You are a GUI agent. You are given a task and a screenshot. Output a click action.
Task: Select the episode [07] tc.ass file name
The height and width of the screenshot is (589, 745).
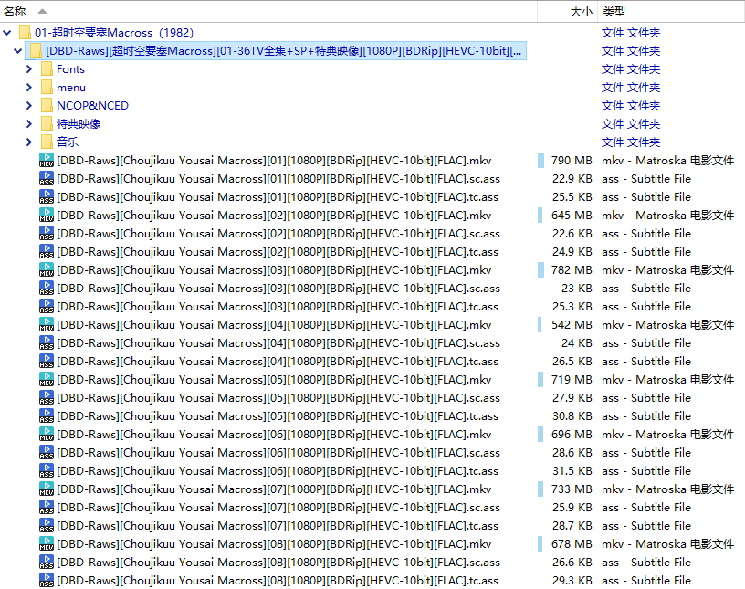click(278, 526)
